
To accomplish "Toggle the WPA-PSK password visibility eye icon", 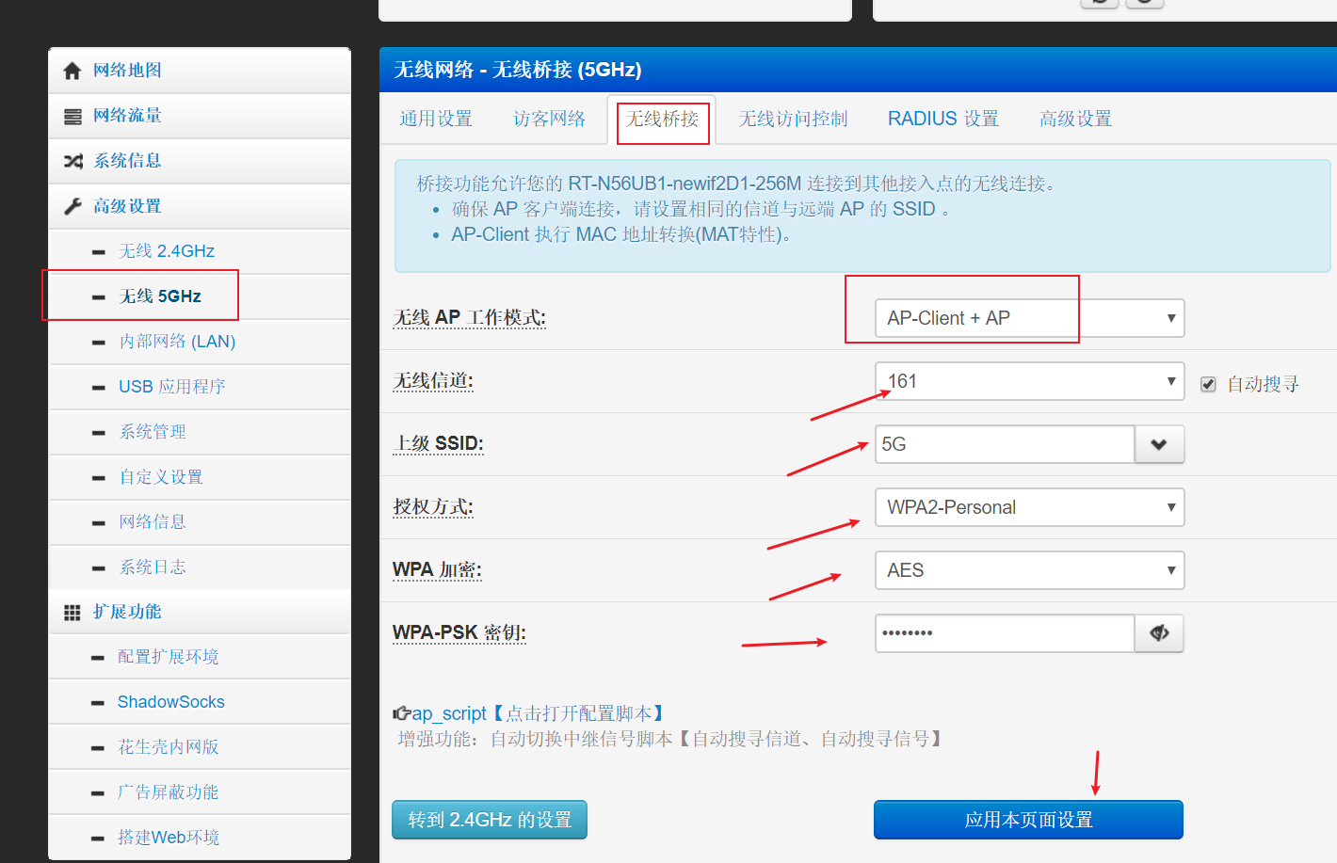I will [x=1159, y=633].
